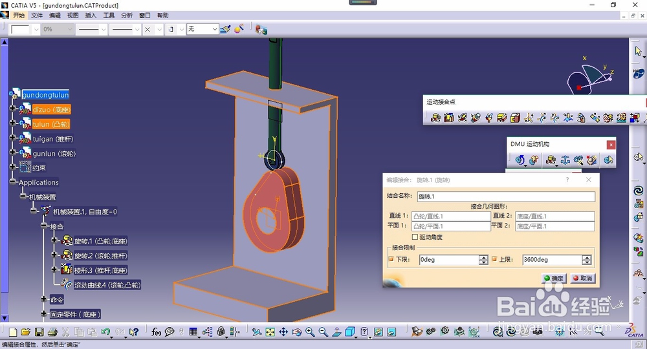Select the Prismatic Joint icon in the joints toolbar
647x349 pixels.
449,118
